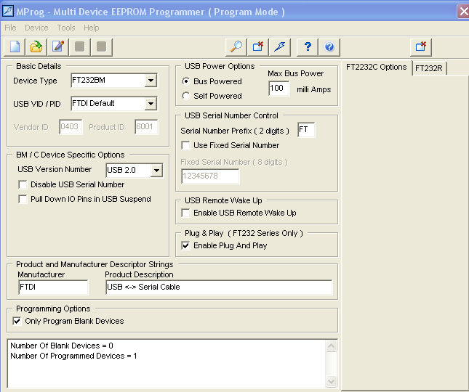The image size is (469, 392).
Task: Click the Product ID field
Action: (x=146, y=127)
